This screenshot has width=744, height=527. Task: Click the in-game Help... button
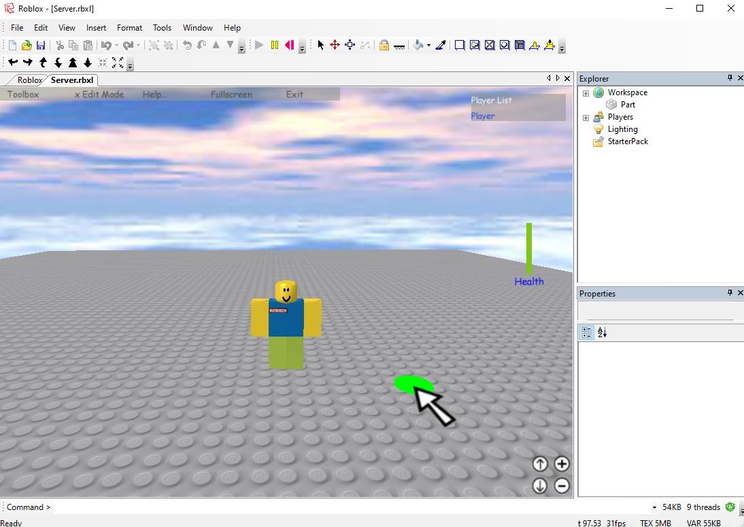coord(155,95)
